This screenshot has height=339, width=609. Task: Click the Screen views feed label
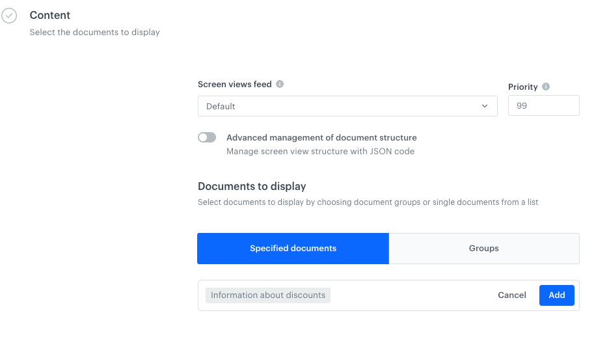click(235, 84)
